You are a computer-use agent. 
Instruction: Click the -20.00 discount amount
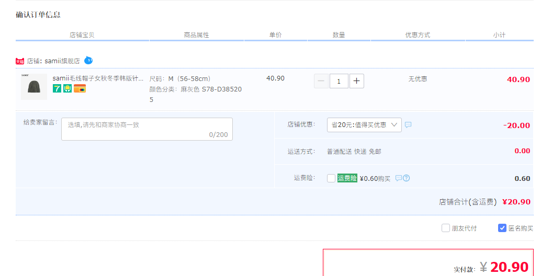[x=516, y=125]
